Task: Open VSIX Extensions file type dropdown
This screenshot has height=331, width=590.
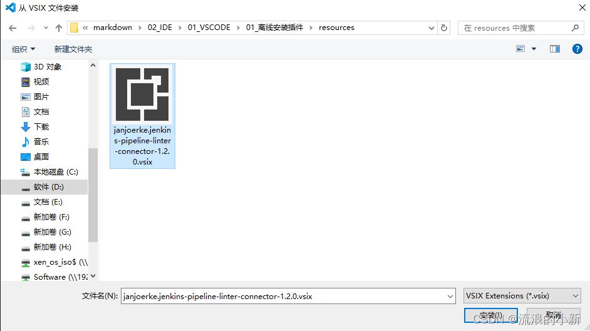Action: pos(522,296)
